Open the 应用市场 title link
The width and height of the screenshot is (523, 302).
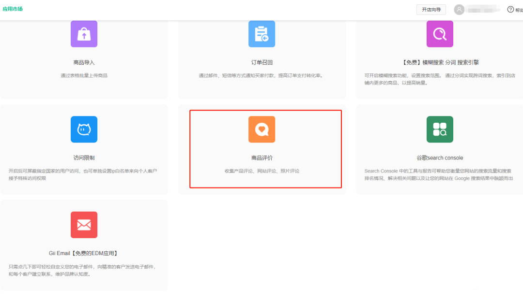[13, 9]
